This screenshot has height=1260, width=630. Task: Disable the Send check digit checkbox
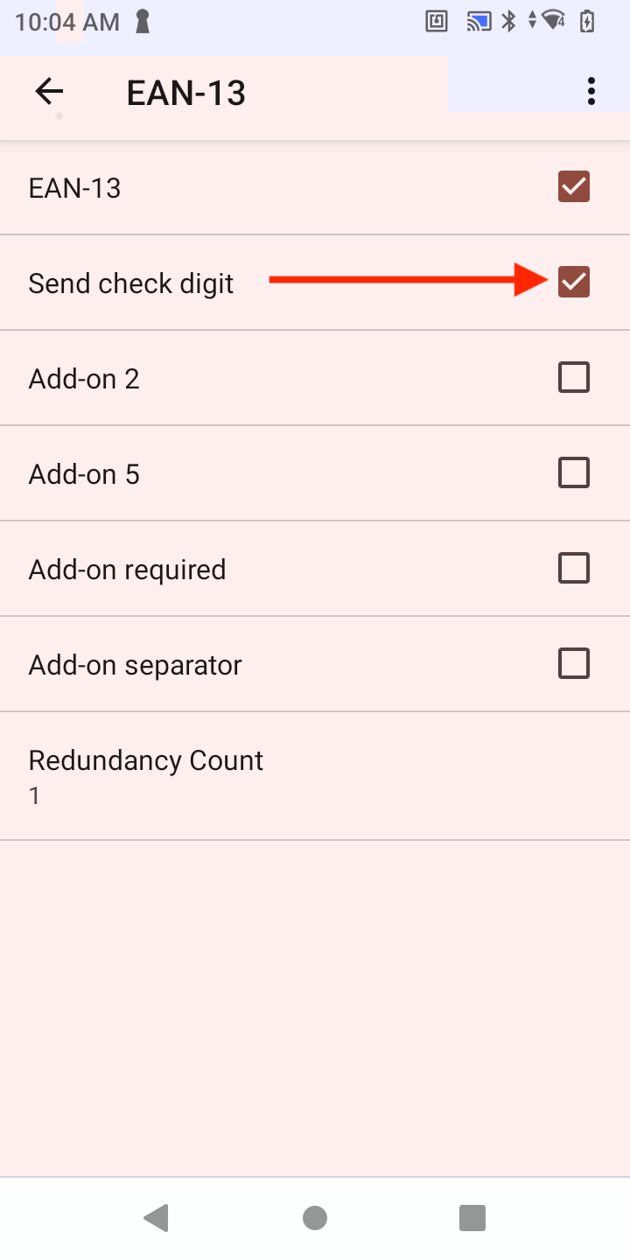[574, 282]
